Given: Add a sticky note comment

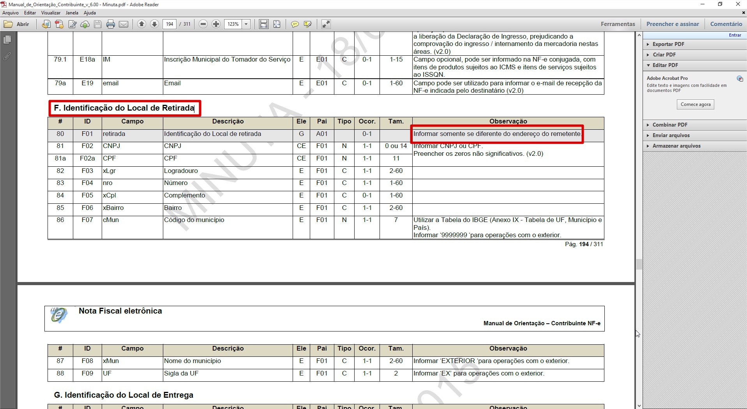Looking at the screenshot, I should click(295, 24).
